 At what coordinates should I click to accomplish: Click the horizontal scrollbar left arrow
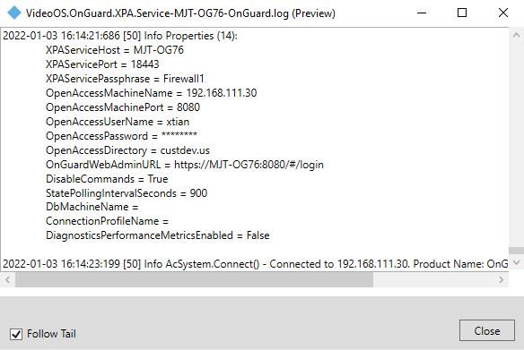point(8,279)
